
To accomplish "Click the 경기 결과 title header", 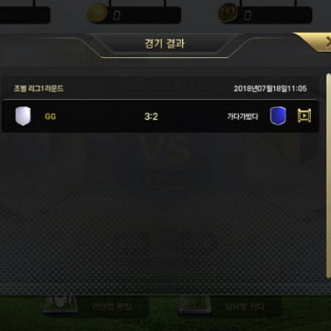I will coord(165,44).
